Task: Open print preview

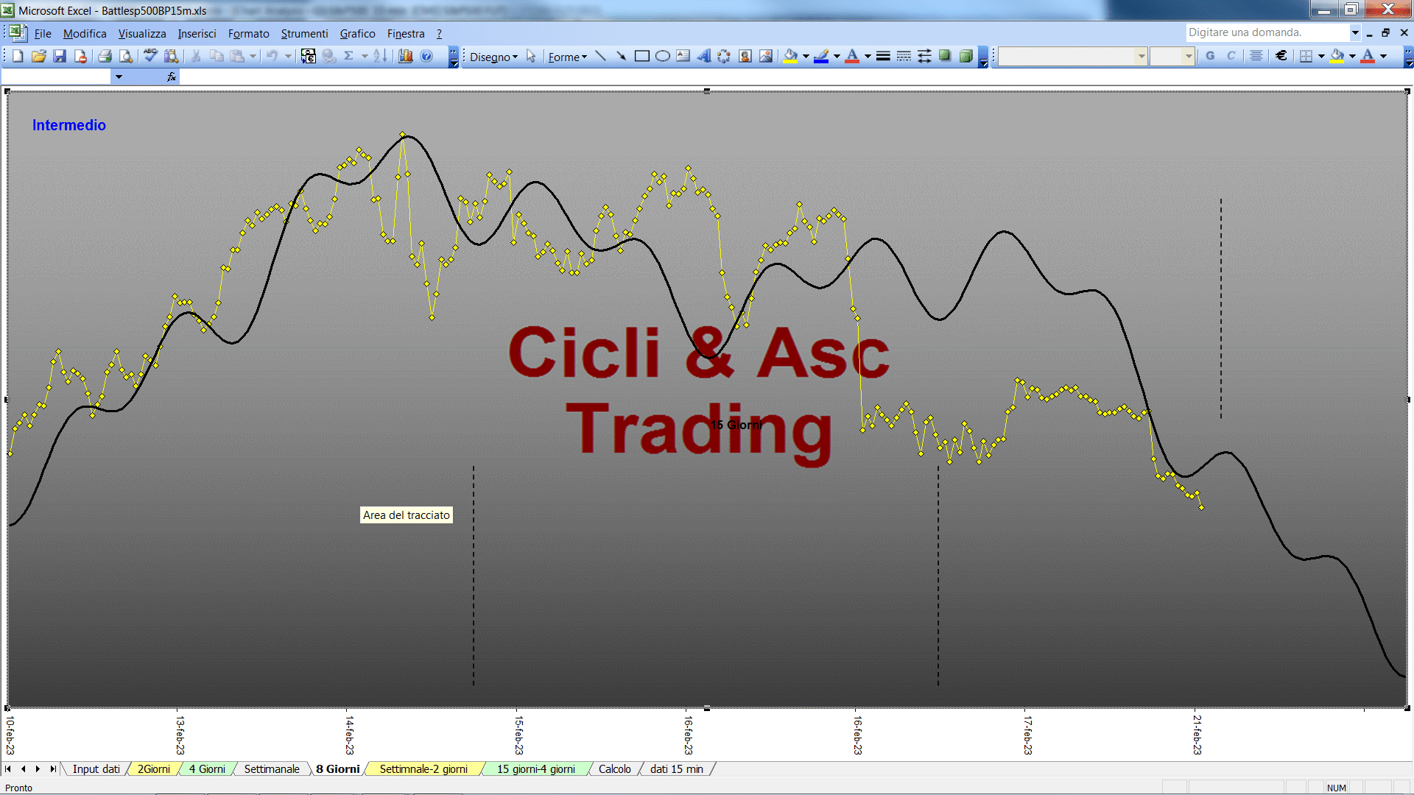Action: tap(126, 56)
